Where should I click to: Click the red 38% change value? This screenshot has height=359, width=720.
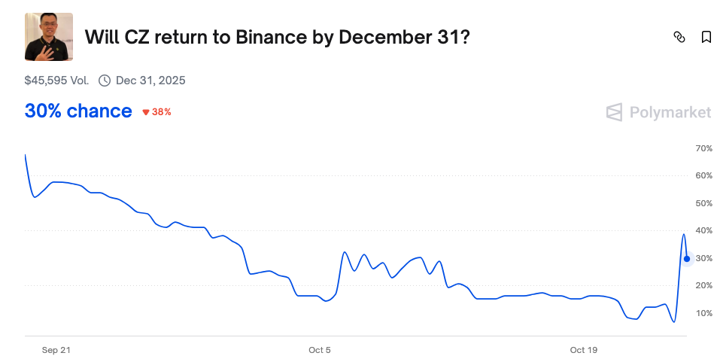(x=162, y=112)
